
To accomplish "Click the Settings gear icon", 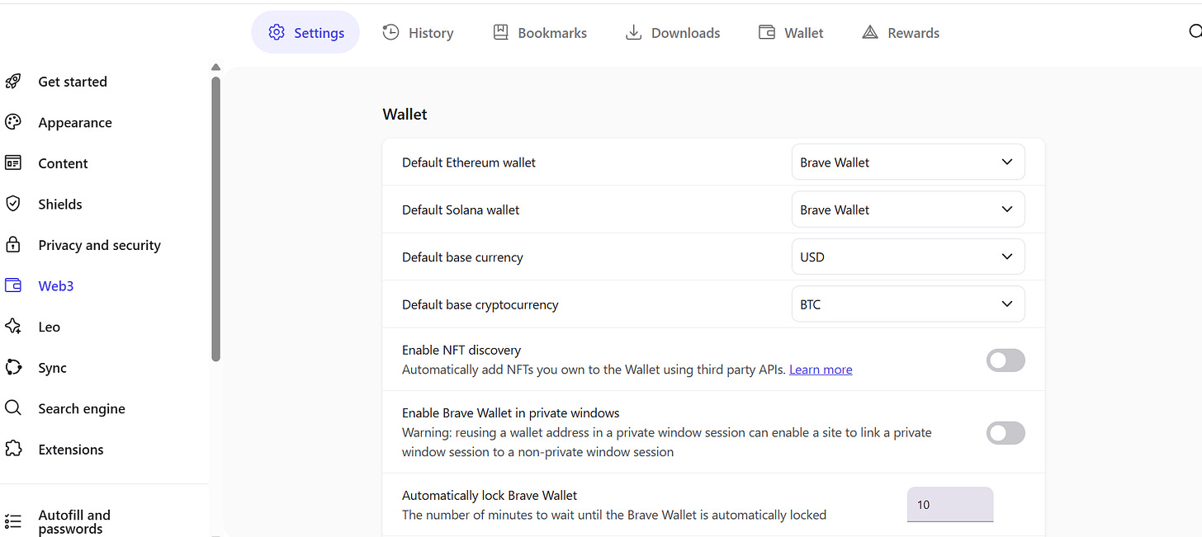I will [277, 33].
